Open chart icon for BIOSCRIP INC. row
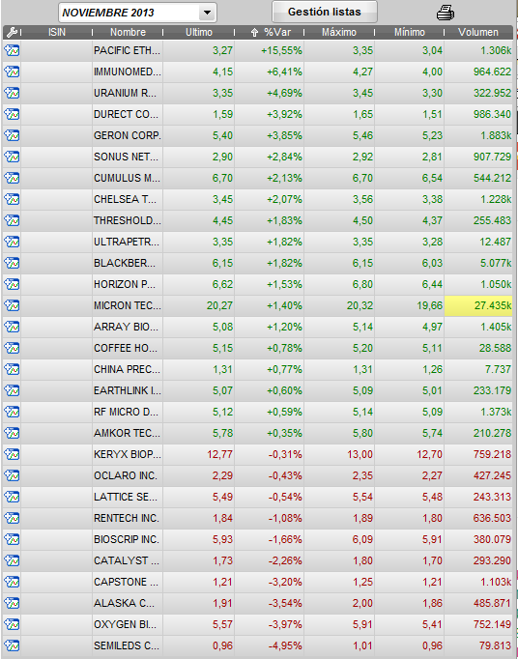This screenshot has width=518, height=659. tap(12, 539)
